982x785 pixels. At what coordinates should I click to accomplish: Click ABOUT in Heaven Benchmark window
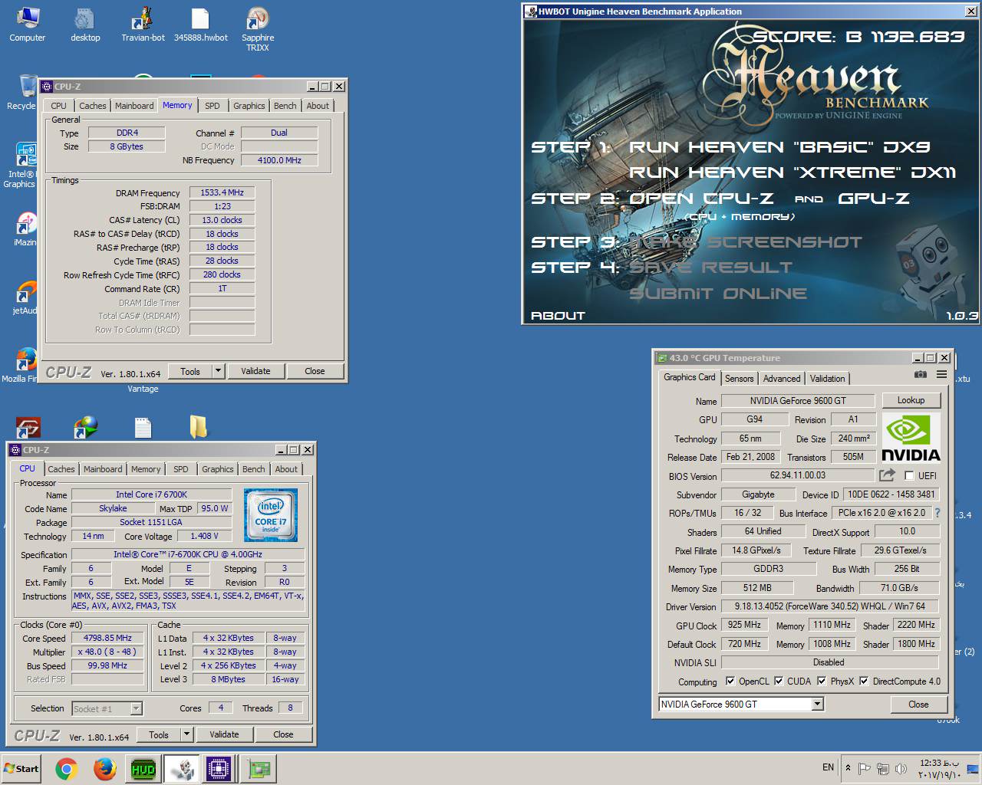click(x=558, y=315)
